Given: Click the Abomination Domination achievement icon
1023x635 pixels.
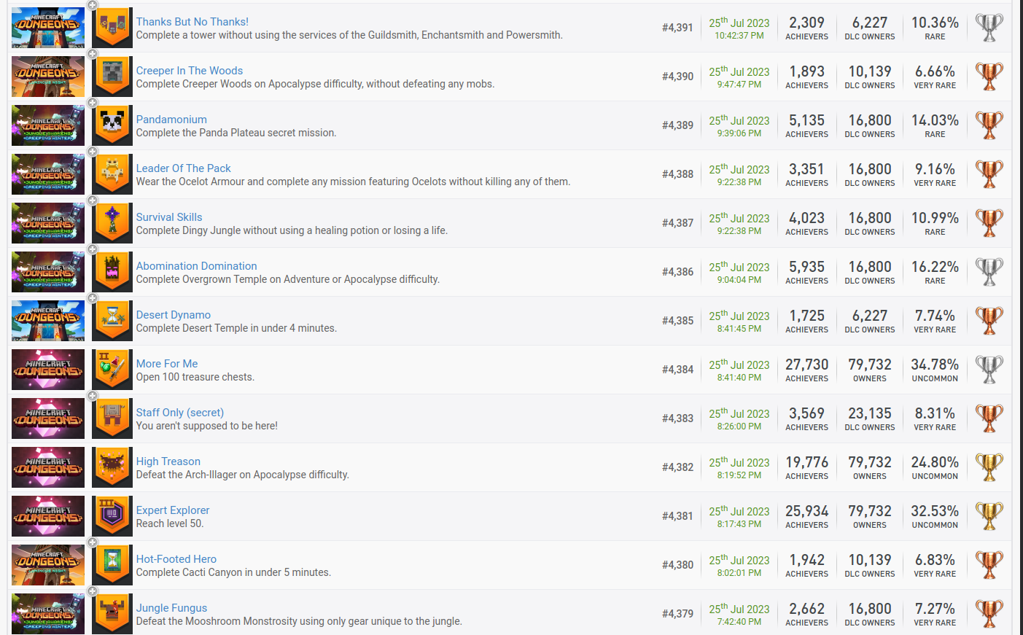Looking at the screenshot, I should click(112, 272).
